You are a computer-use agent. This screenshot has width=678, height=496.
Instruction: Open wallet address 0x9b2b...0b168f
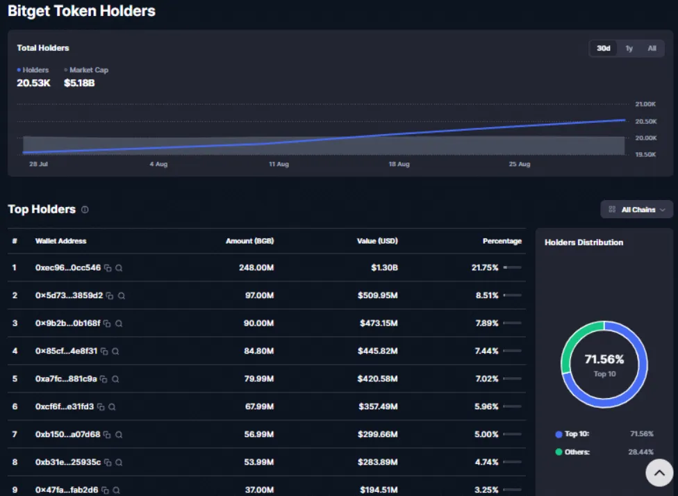pyautogui.click(x=68, y=323)
